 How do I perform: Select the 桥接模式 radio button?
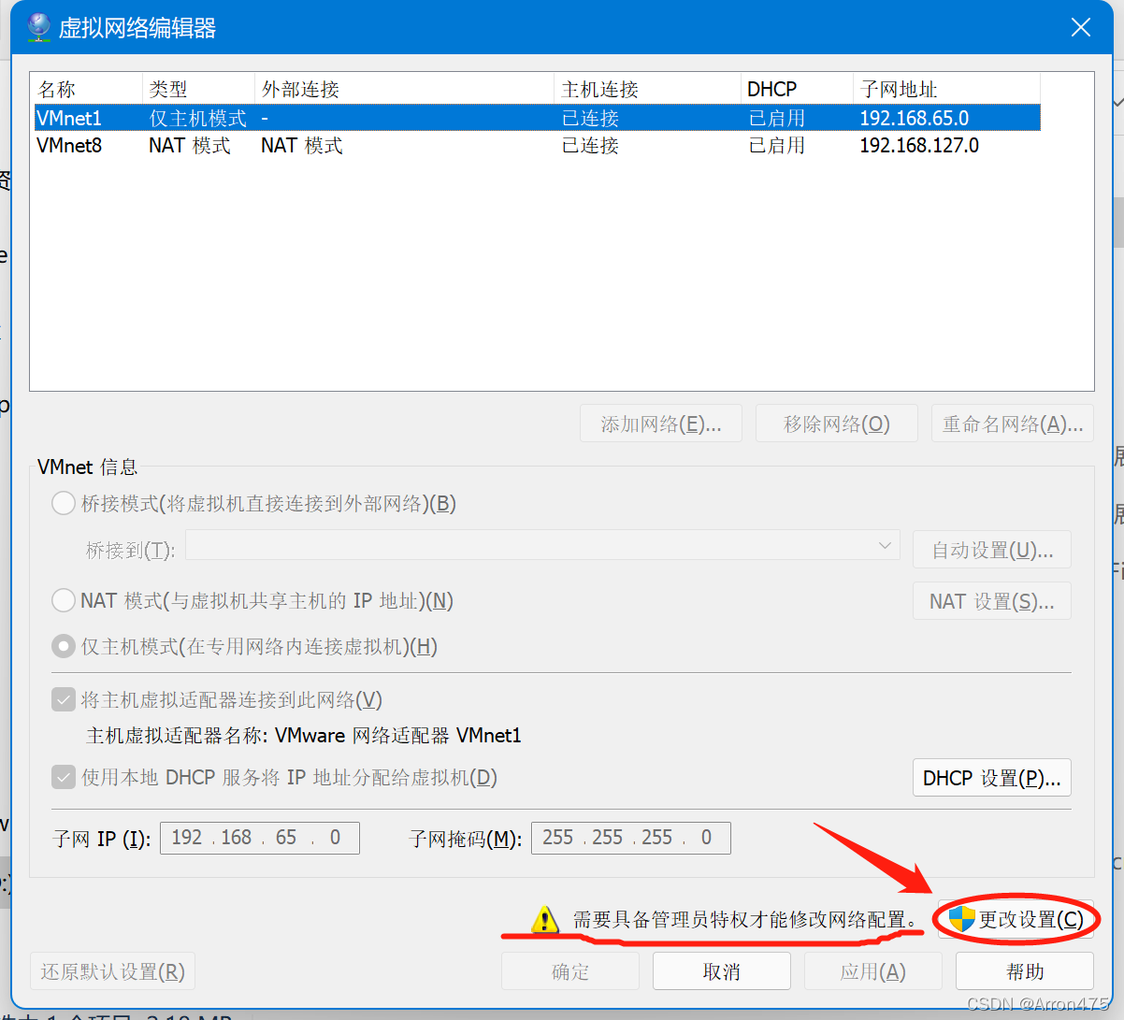[x=64, y=504]
